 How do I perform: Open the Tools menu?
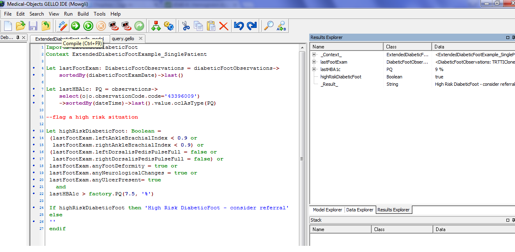pyautogui.click(x=99, y=14)
